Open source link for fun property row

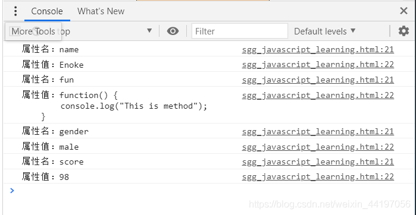point(318,80)
